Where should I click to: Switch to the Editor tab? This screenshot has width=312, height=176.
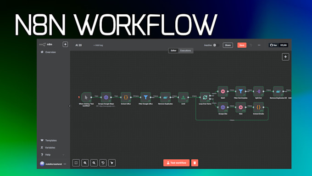tap(173, 51)
